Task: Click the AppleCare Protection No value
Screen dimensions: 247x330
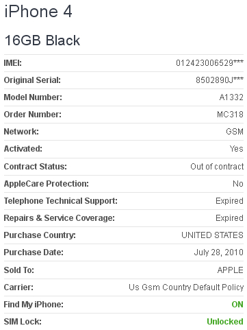Action: tap(238, 184)
